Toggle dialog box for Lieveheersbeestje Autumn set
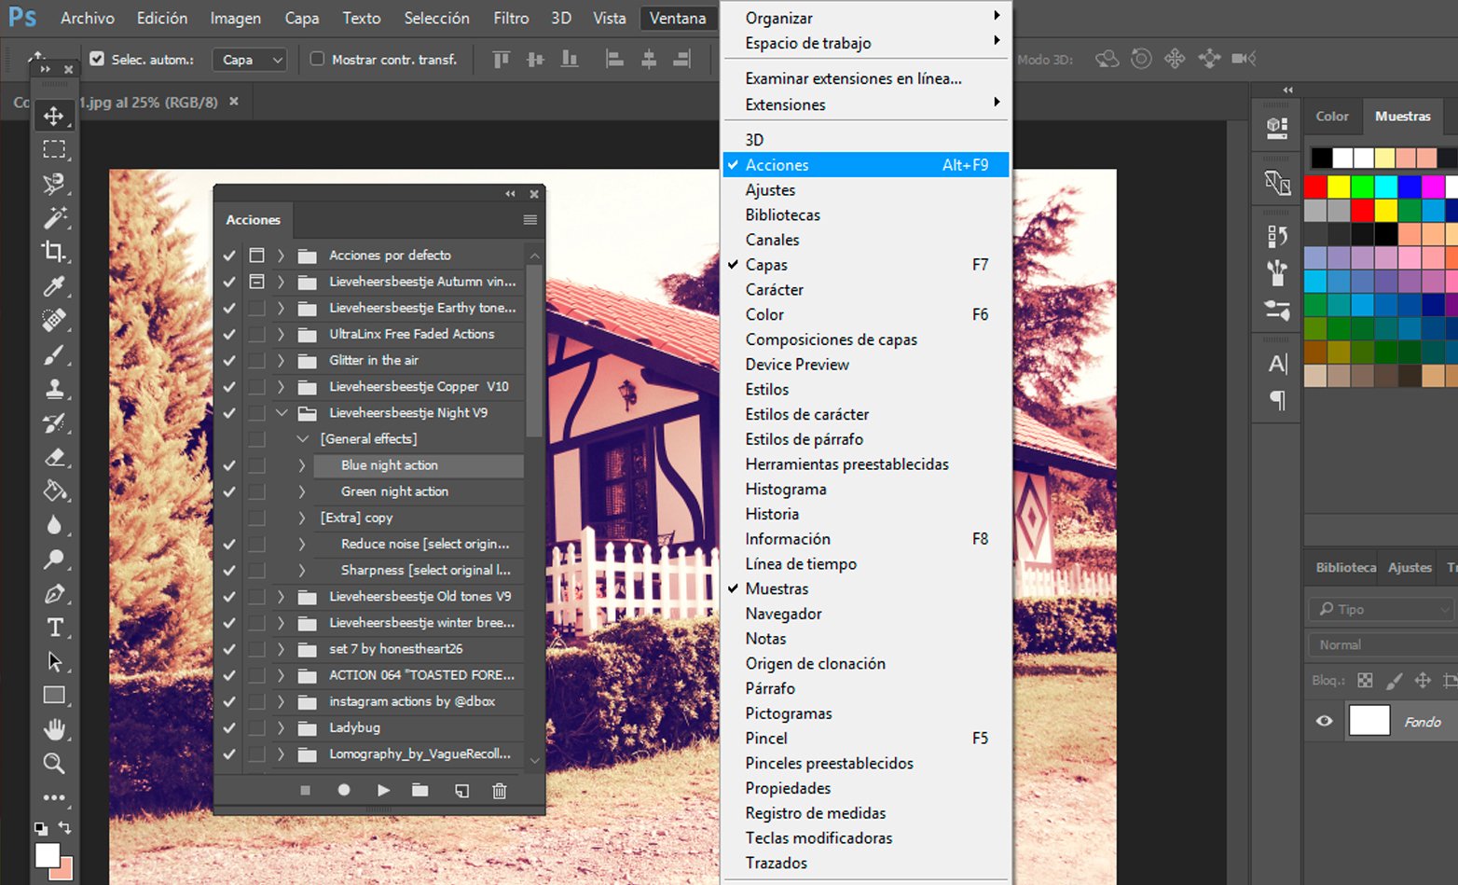 (x=256, y=281)
